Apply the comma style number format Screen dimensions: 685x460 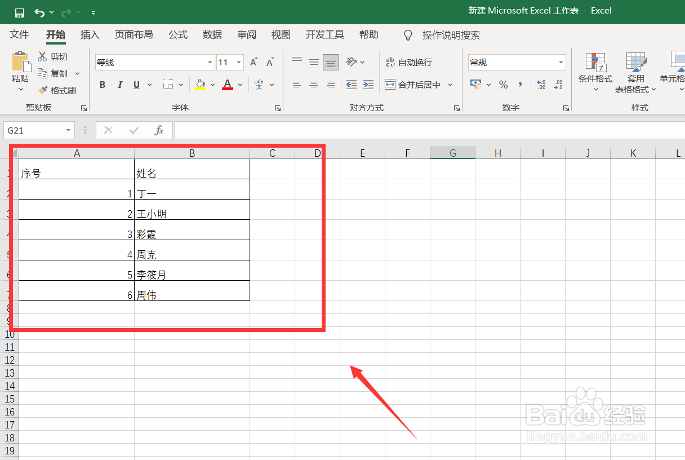point(519,85)
